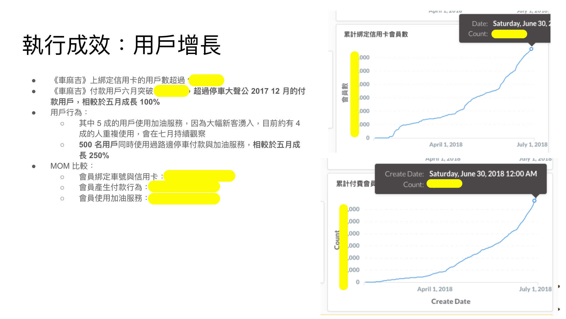Click the yellow Count highlight in the bottom tooltip
Screen dimensions: 566x319
[x=444, y=184]
